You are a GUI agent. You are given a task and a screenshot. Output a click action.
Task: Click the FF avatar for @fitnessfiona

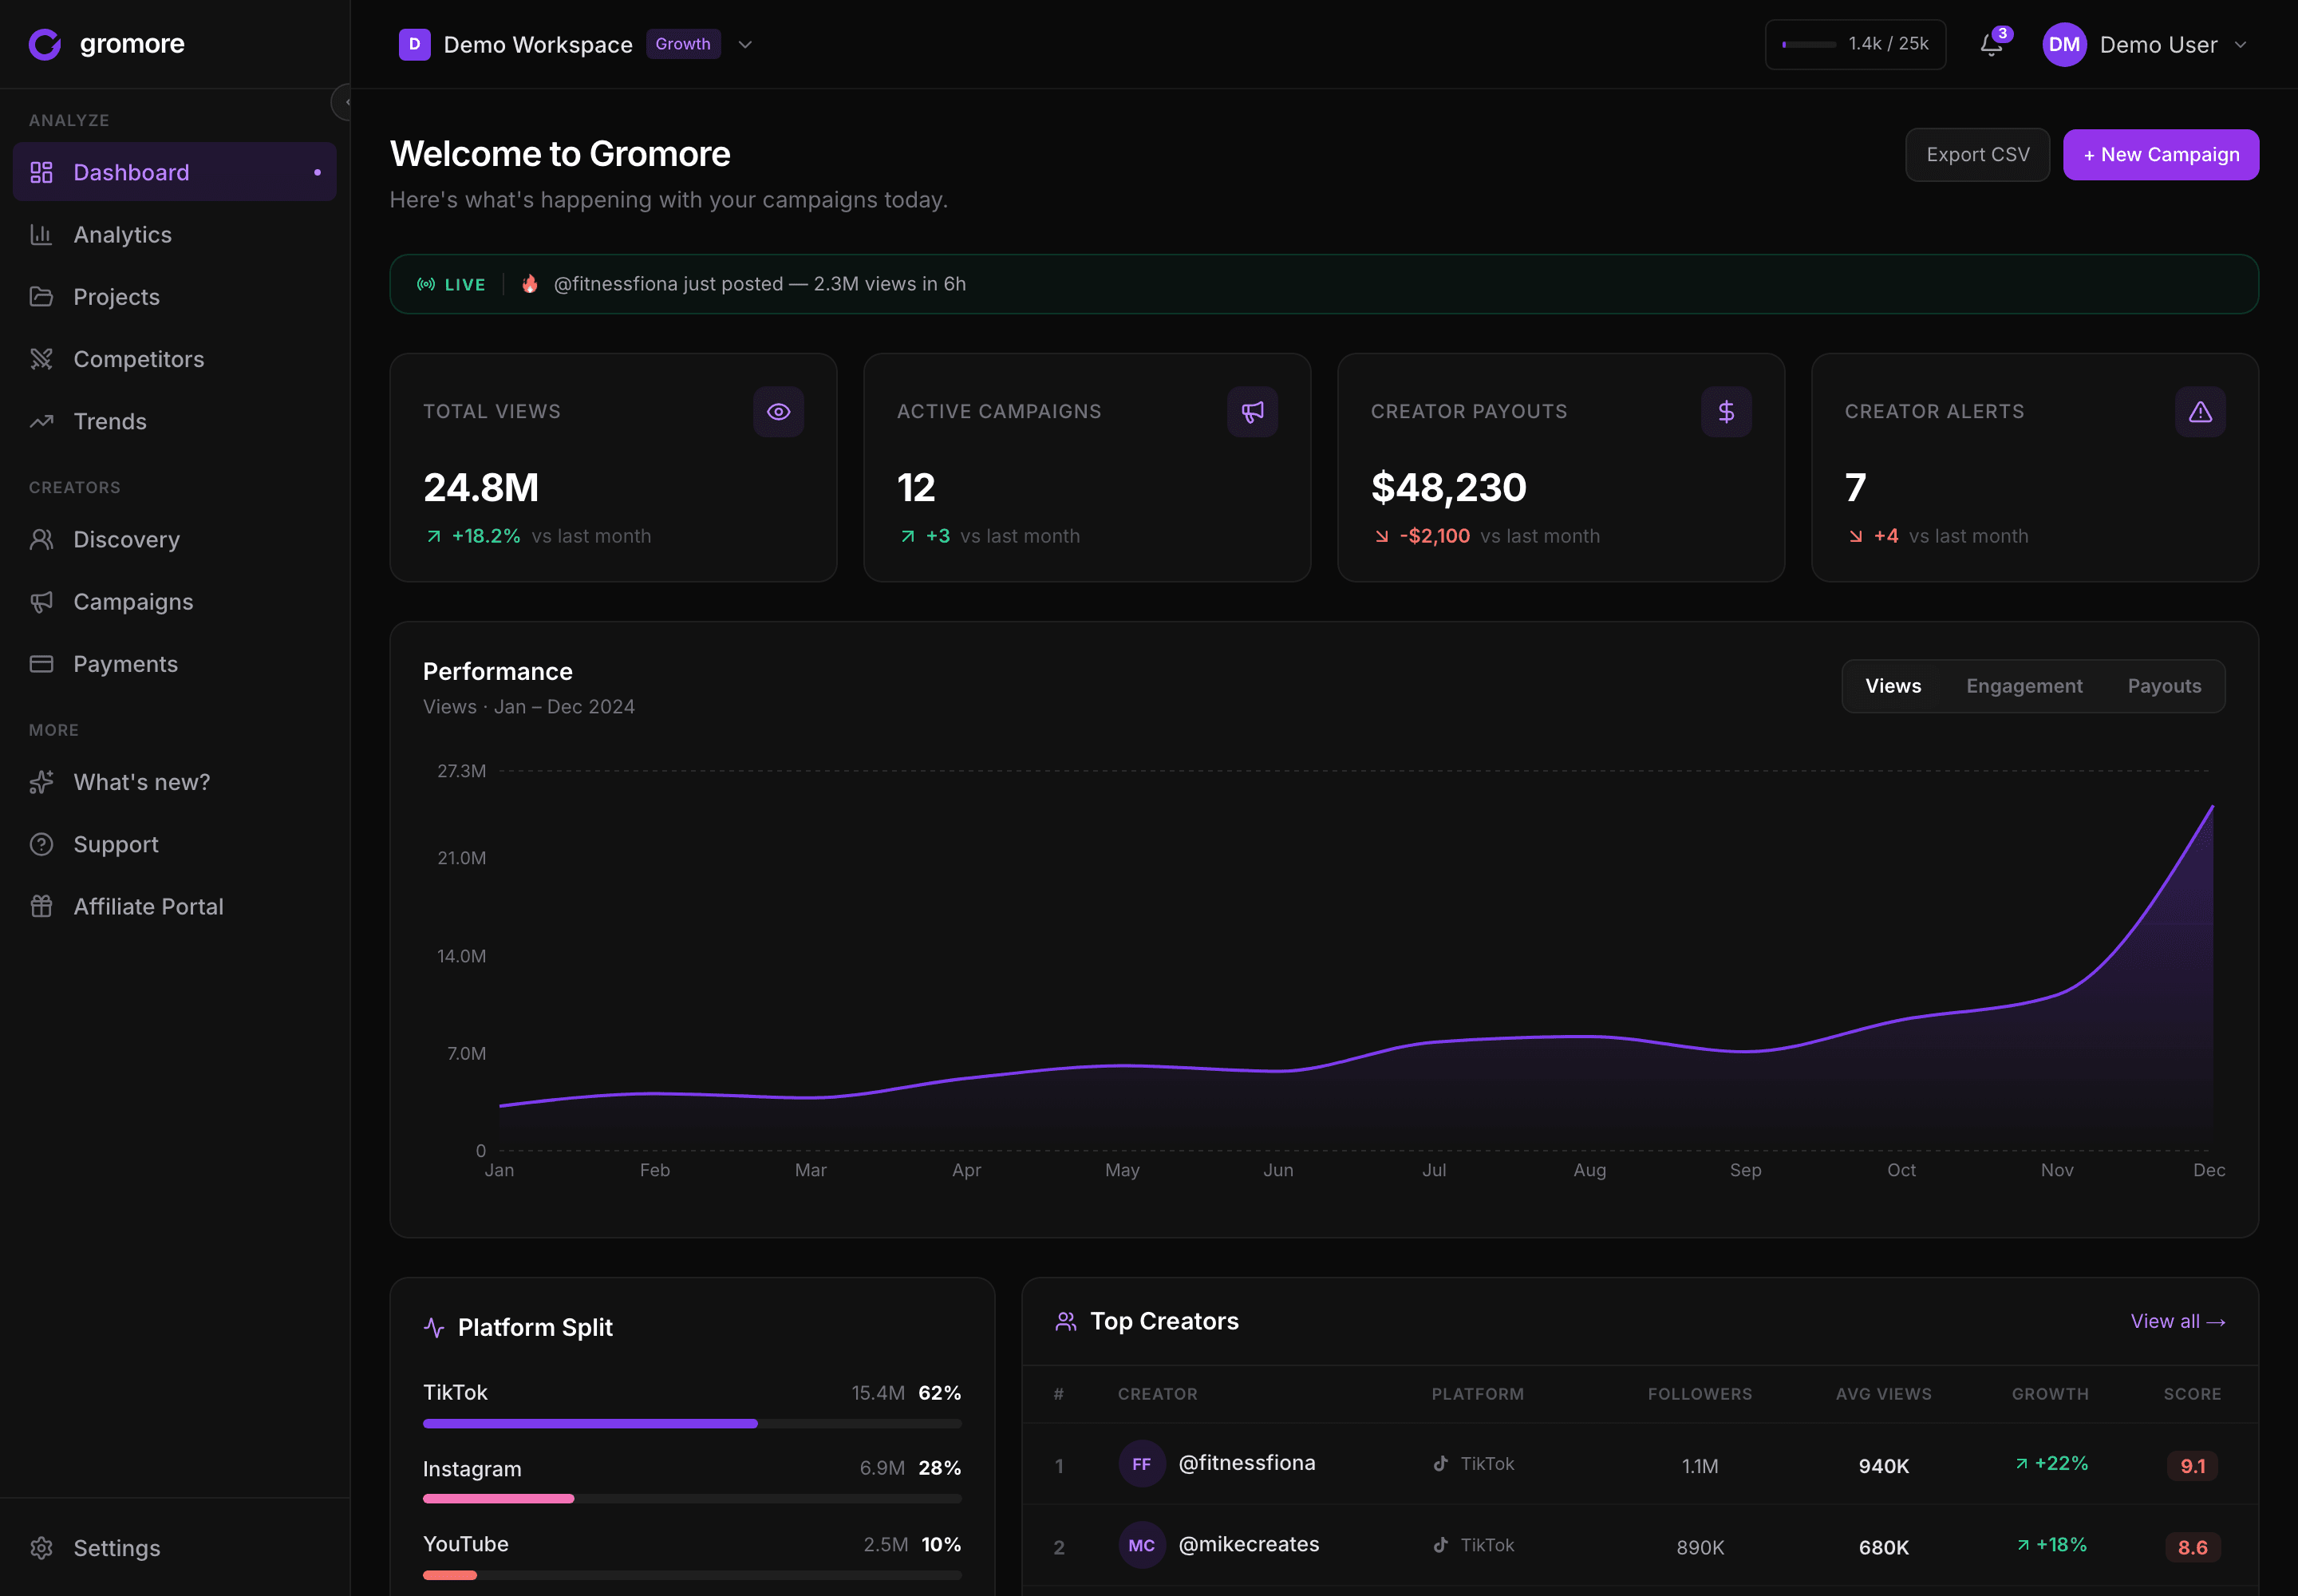[1141, 1464]
